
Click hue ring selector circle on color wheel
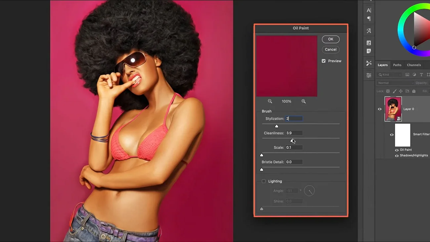click(x=414, y=48)
